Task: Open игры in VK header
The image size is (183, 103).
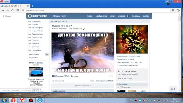Action: (x=112, y=16)
